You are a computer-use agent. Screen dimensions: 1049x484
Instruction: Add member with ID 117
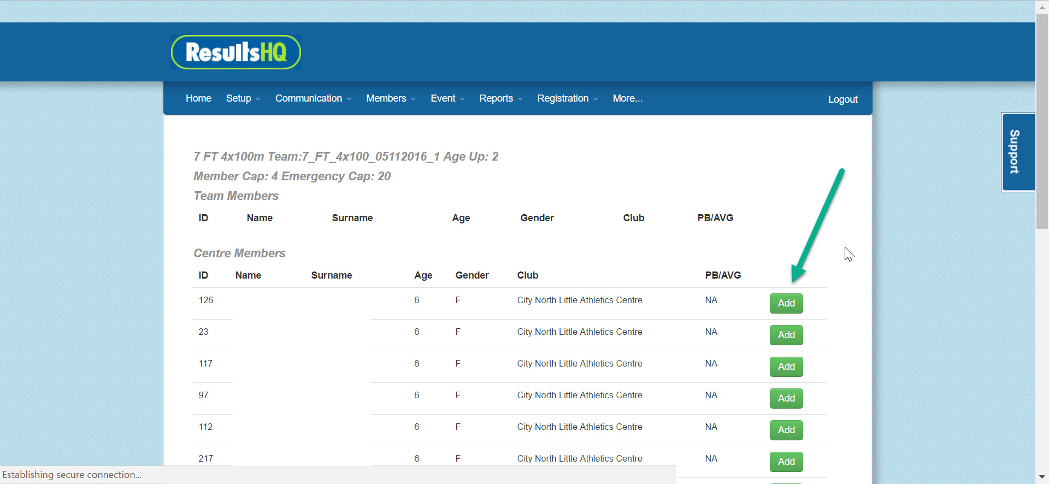click(x=786, y=367)
